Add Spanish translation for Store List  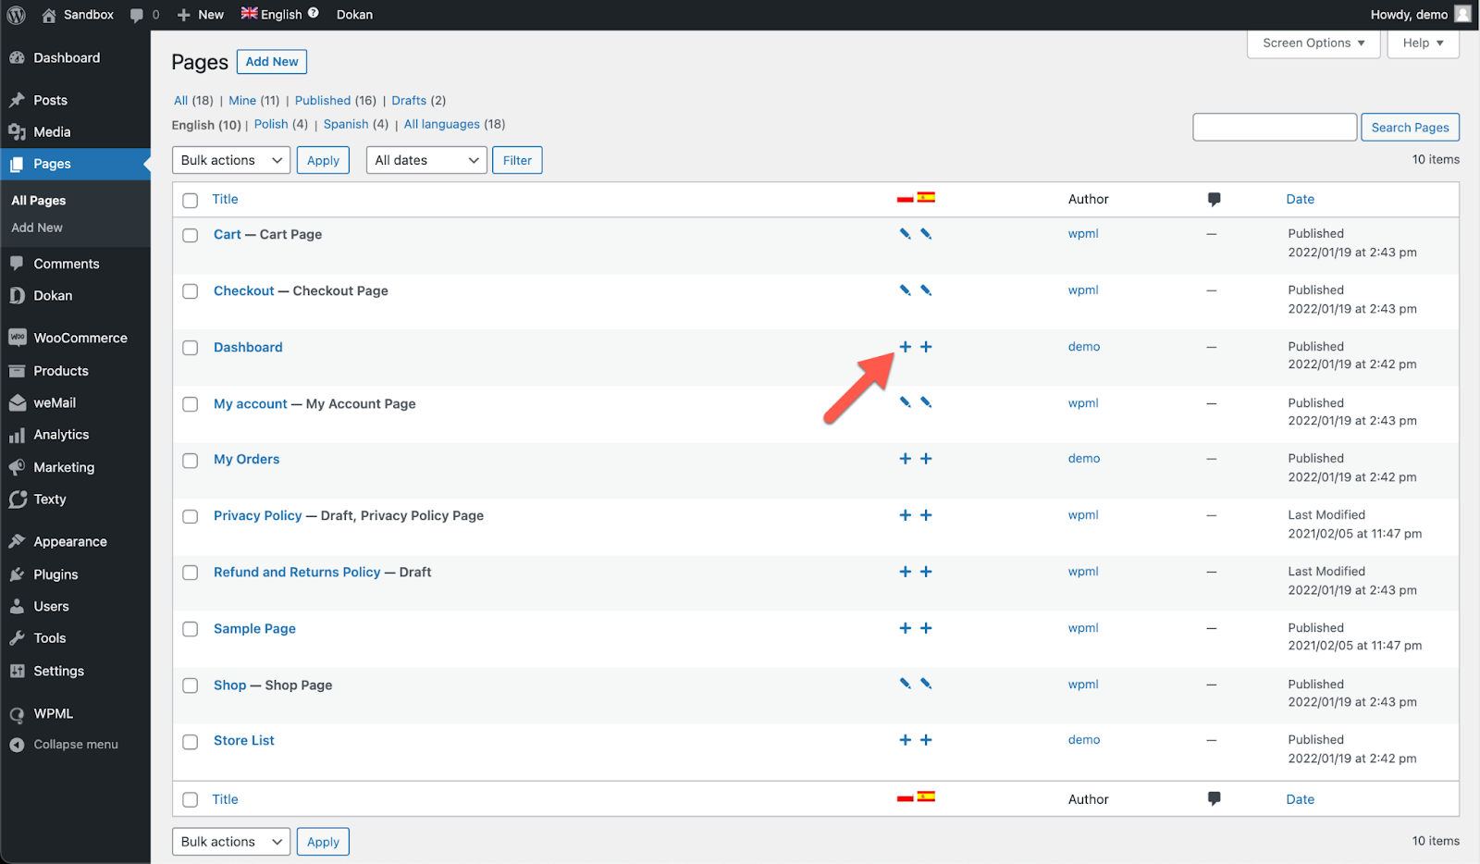tap(926, 740)
